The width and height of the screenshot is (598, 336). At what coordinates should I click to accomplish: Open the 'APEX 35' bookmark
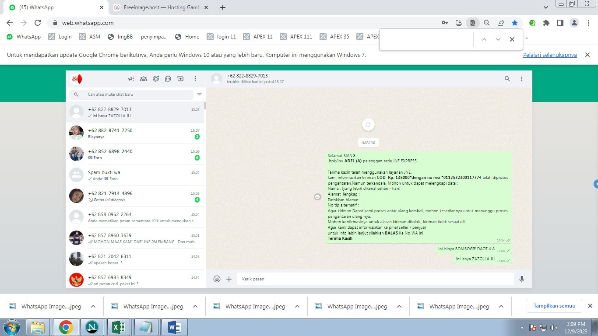click(335, 37)
